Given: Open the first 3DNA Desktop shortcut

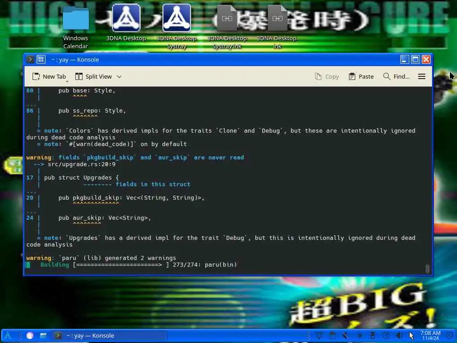Looking at the screenshot, I should (x=126, y=23).
